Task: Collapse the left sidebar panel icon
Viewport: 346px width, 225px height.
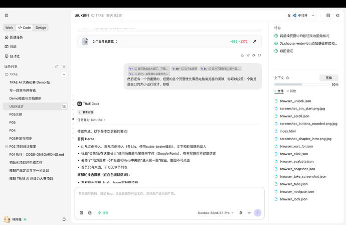Action: point(7,15)
